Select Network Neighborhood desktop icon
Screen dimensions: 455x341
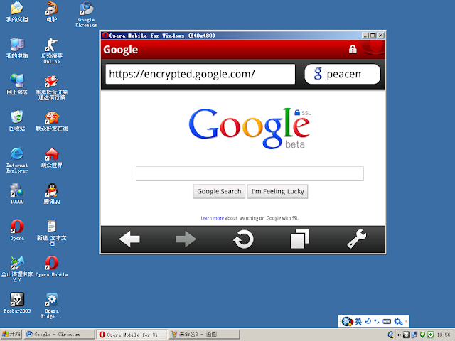click(x=17, y=85)
